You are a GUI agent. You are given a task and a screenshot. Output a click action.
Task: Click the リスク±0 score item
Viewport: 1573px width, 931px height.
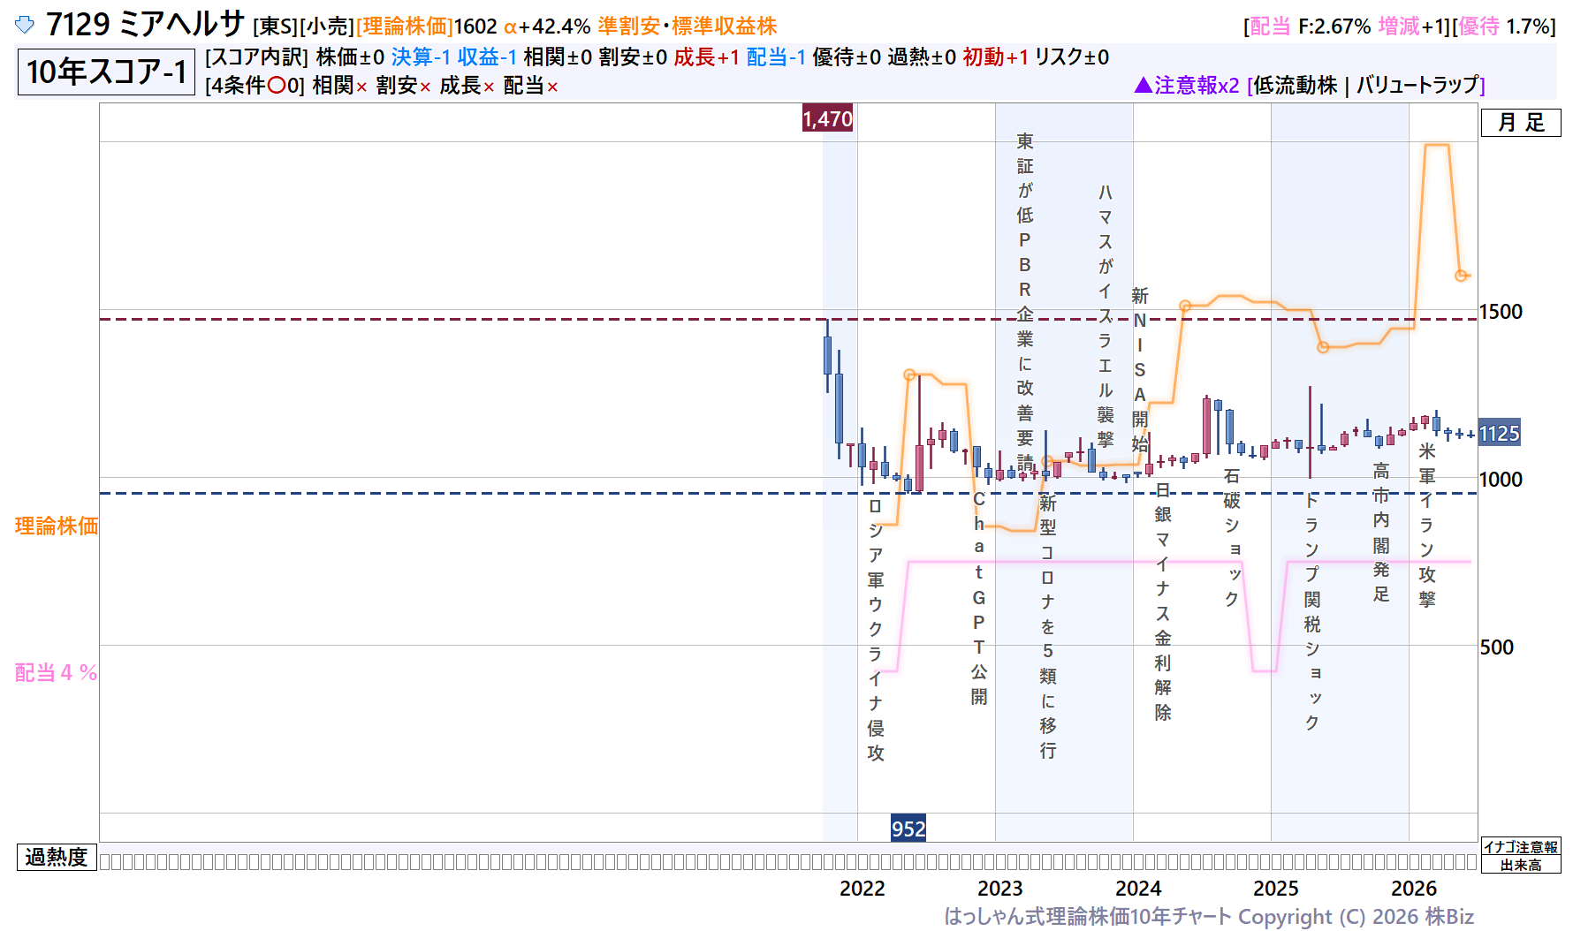(1072, 57)
